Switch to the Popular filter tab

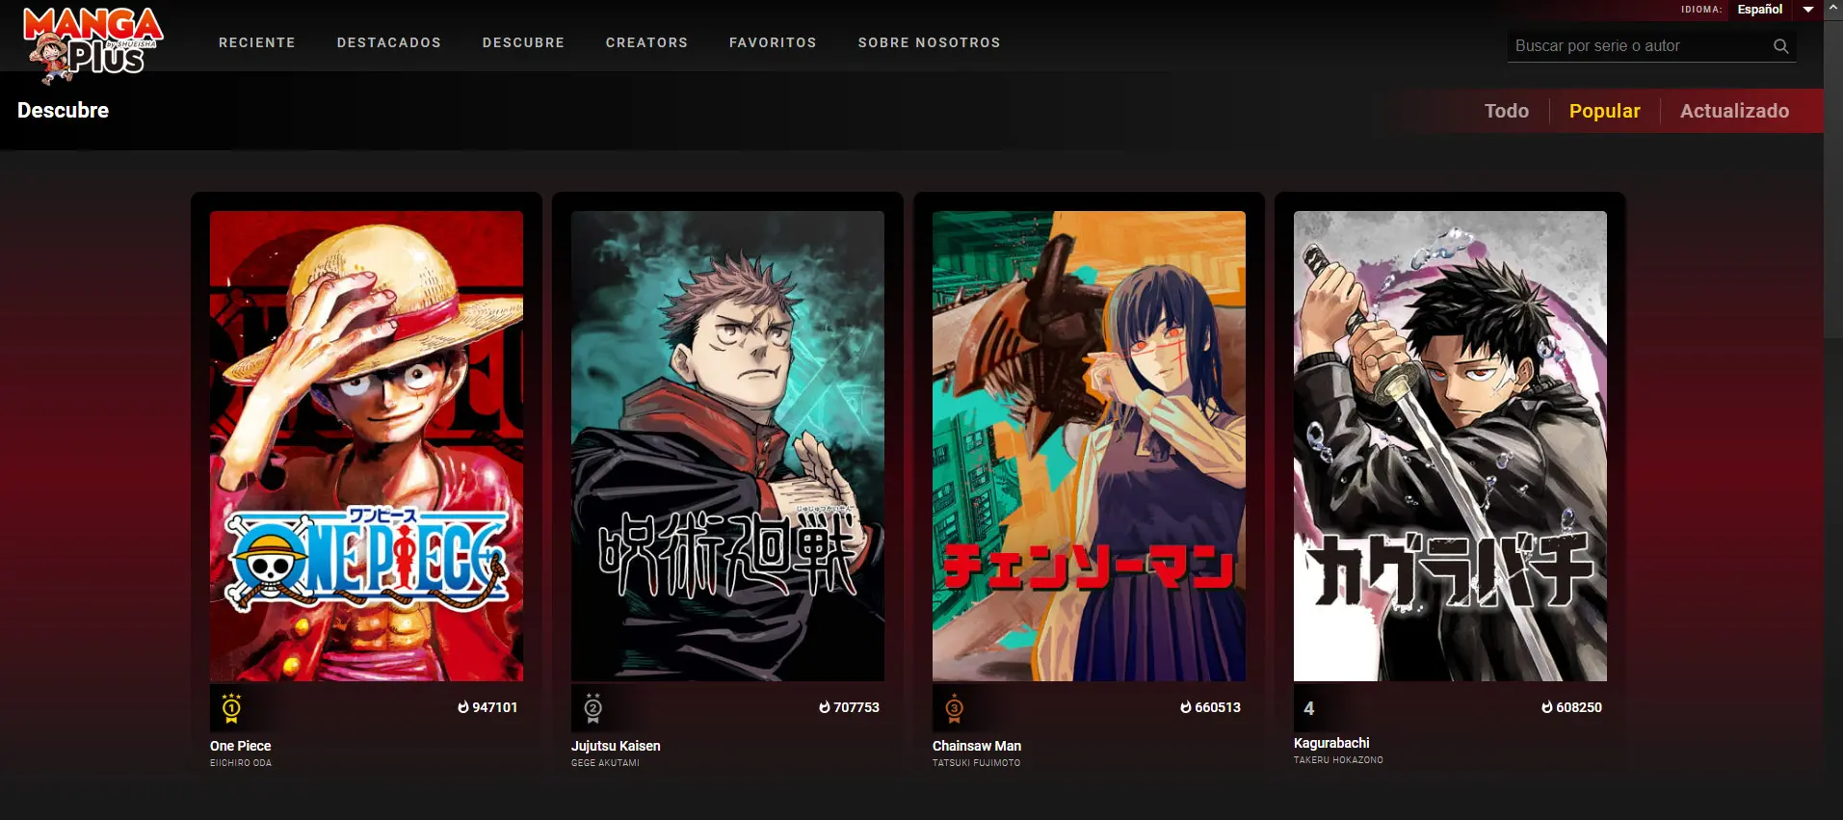click(x=1605, y=111)
